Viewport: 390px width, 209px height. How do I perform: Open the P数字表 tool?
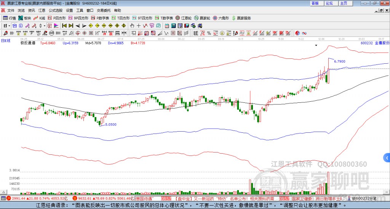(x=100, y=18)
